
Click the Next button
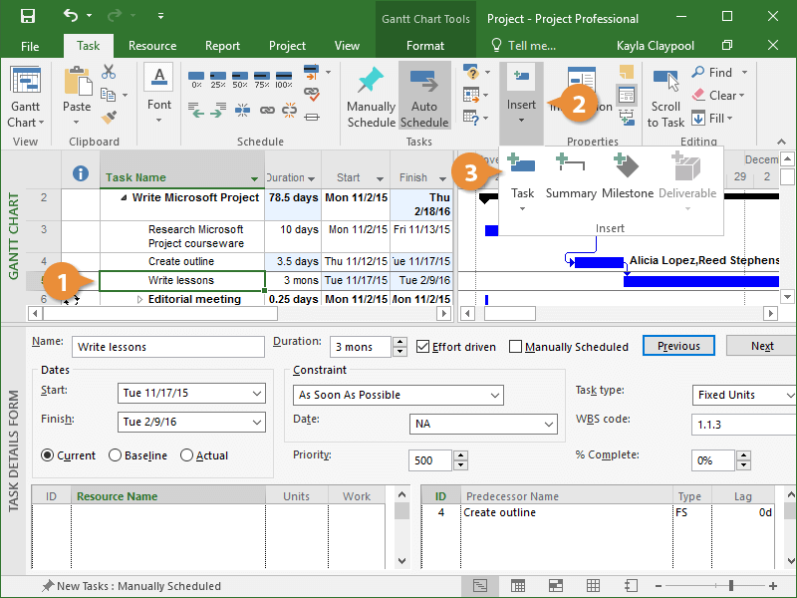pos(761,346)
